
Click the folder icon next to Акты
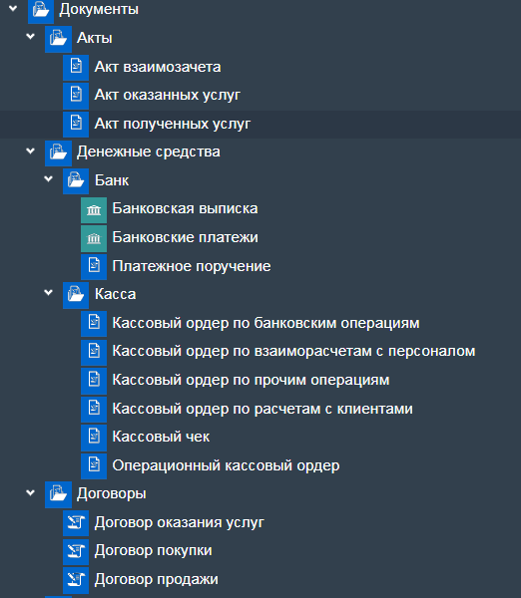pos(58,39)
